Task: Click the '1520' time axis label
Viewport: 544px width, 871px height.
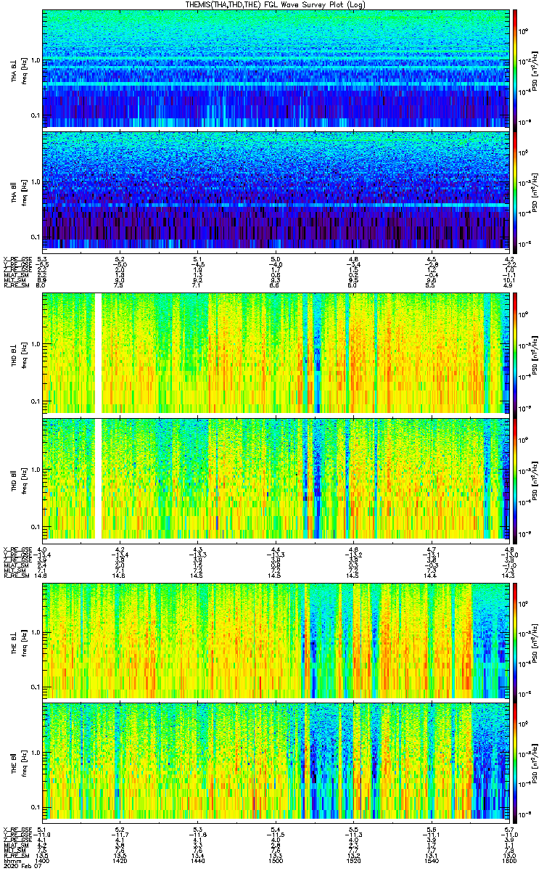Action: (x=354, y=860)
